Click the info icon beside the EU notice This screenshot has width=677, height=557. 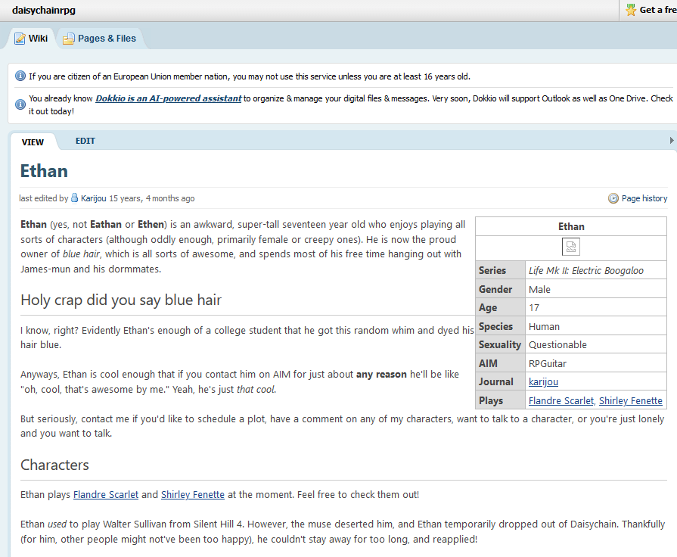[x=20, y=76]
